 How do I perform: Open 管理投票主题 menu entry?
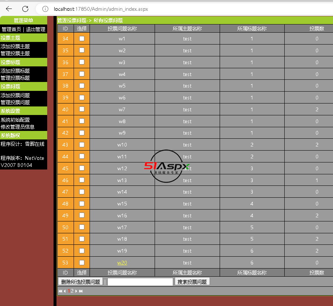(15, 53)
